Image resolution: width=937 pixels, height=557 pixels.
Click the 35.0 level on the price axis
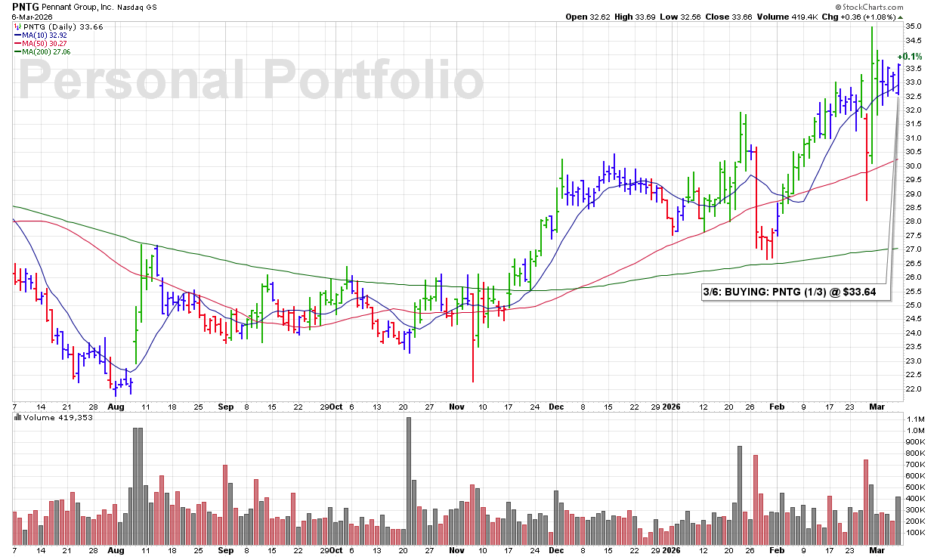(x=914, y=26)
